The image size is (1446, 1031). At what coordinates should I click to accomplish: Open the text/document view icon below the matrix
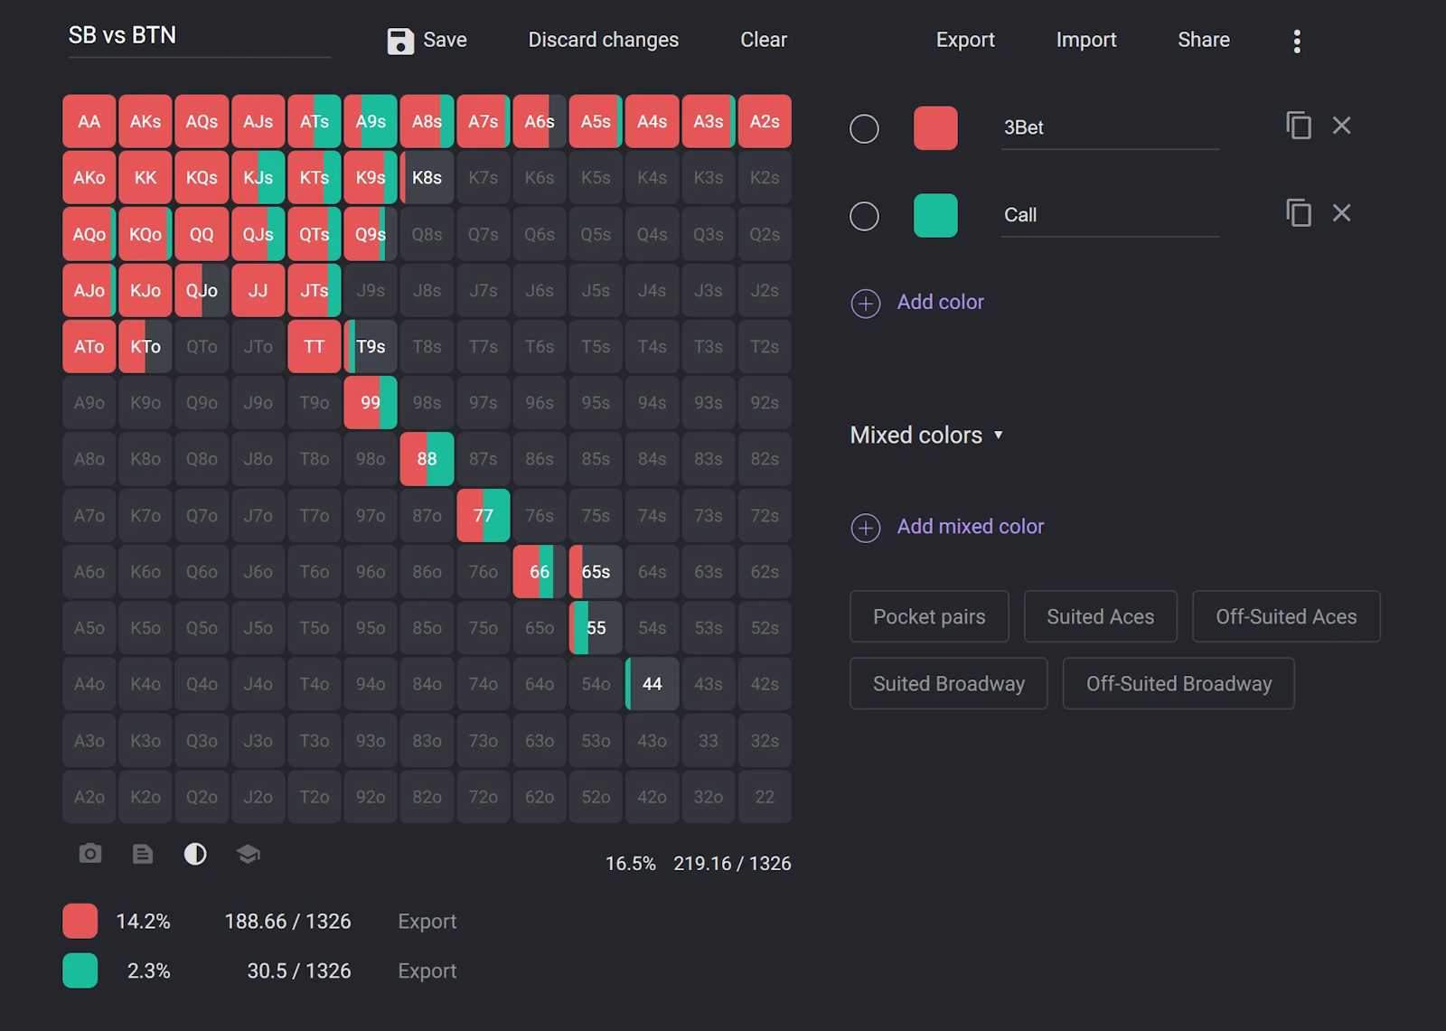point(143,853)
